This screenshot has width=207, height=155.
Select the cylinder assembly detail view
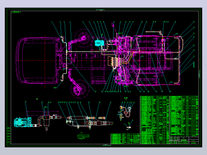pyautogui.click(x=89, y=122)
